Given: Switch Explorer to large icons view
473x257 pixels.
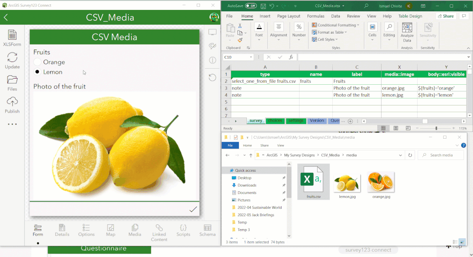Looking at the screenshot, I should point(462,242).
